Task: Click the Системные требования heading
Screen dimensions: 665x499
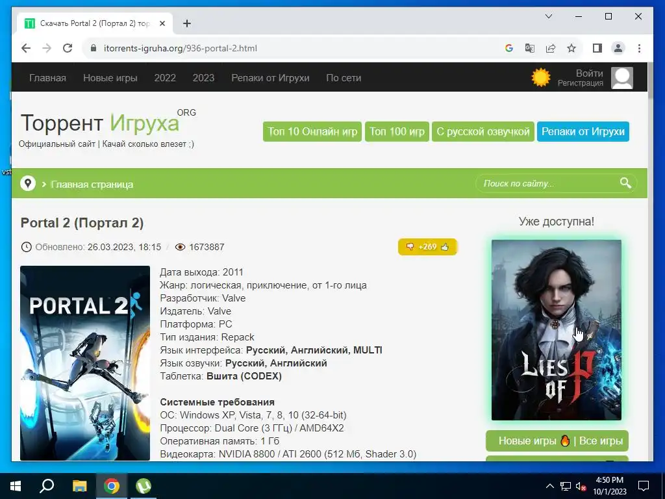Action: (x=217, y=402)
